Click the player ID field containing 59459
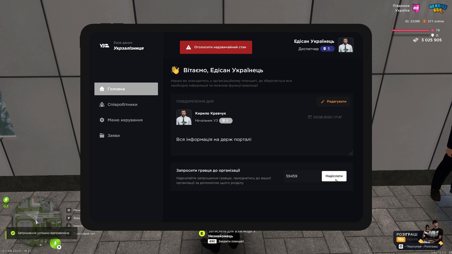The width and height of the screenshot is (452, 254). [x=302, y=176]
